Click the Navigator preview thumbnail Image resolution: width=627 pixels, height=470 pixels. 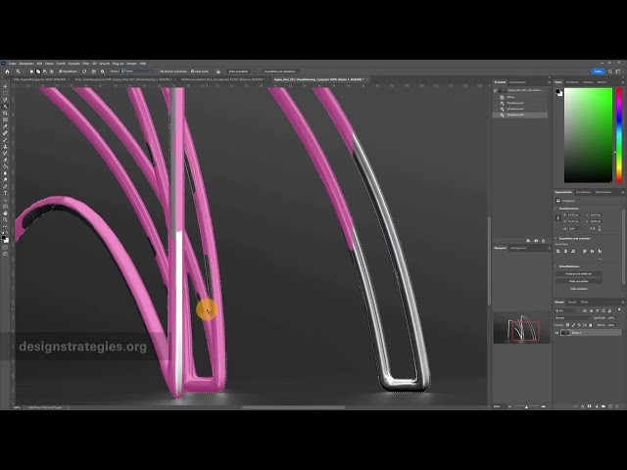[x=519, y=328]
